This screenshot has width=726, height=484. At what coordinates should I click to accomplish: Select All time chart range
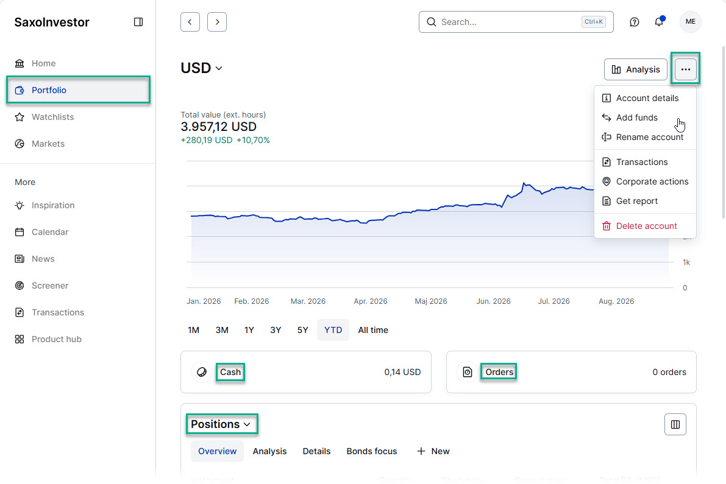pos(373,330)
